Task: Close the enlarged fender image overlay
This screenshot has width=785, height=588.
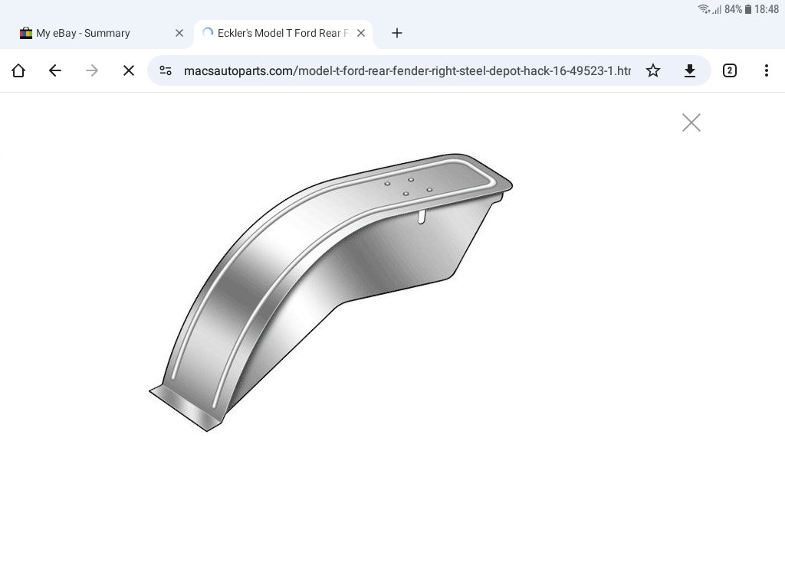Action: tap(691, 122)
